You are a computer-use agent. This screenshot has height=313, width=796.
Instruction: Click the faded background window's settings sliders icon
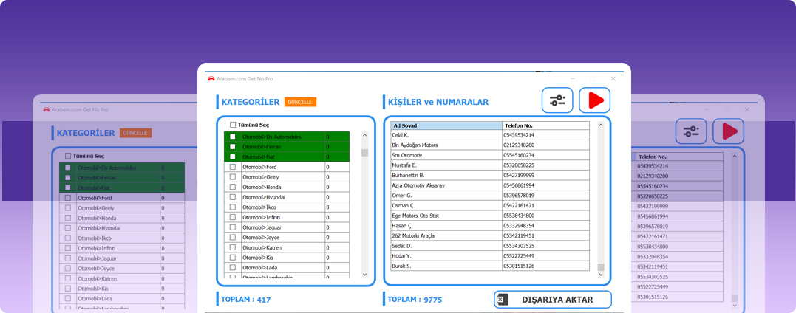click(691, 131)
